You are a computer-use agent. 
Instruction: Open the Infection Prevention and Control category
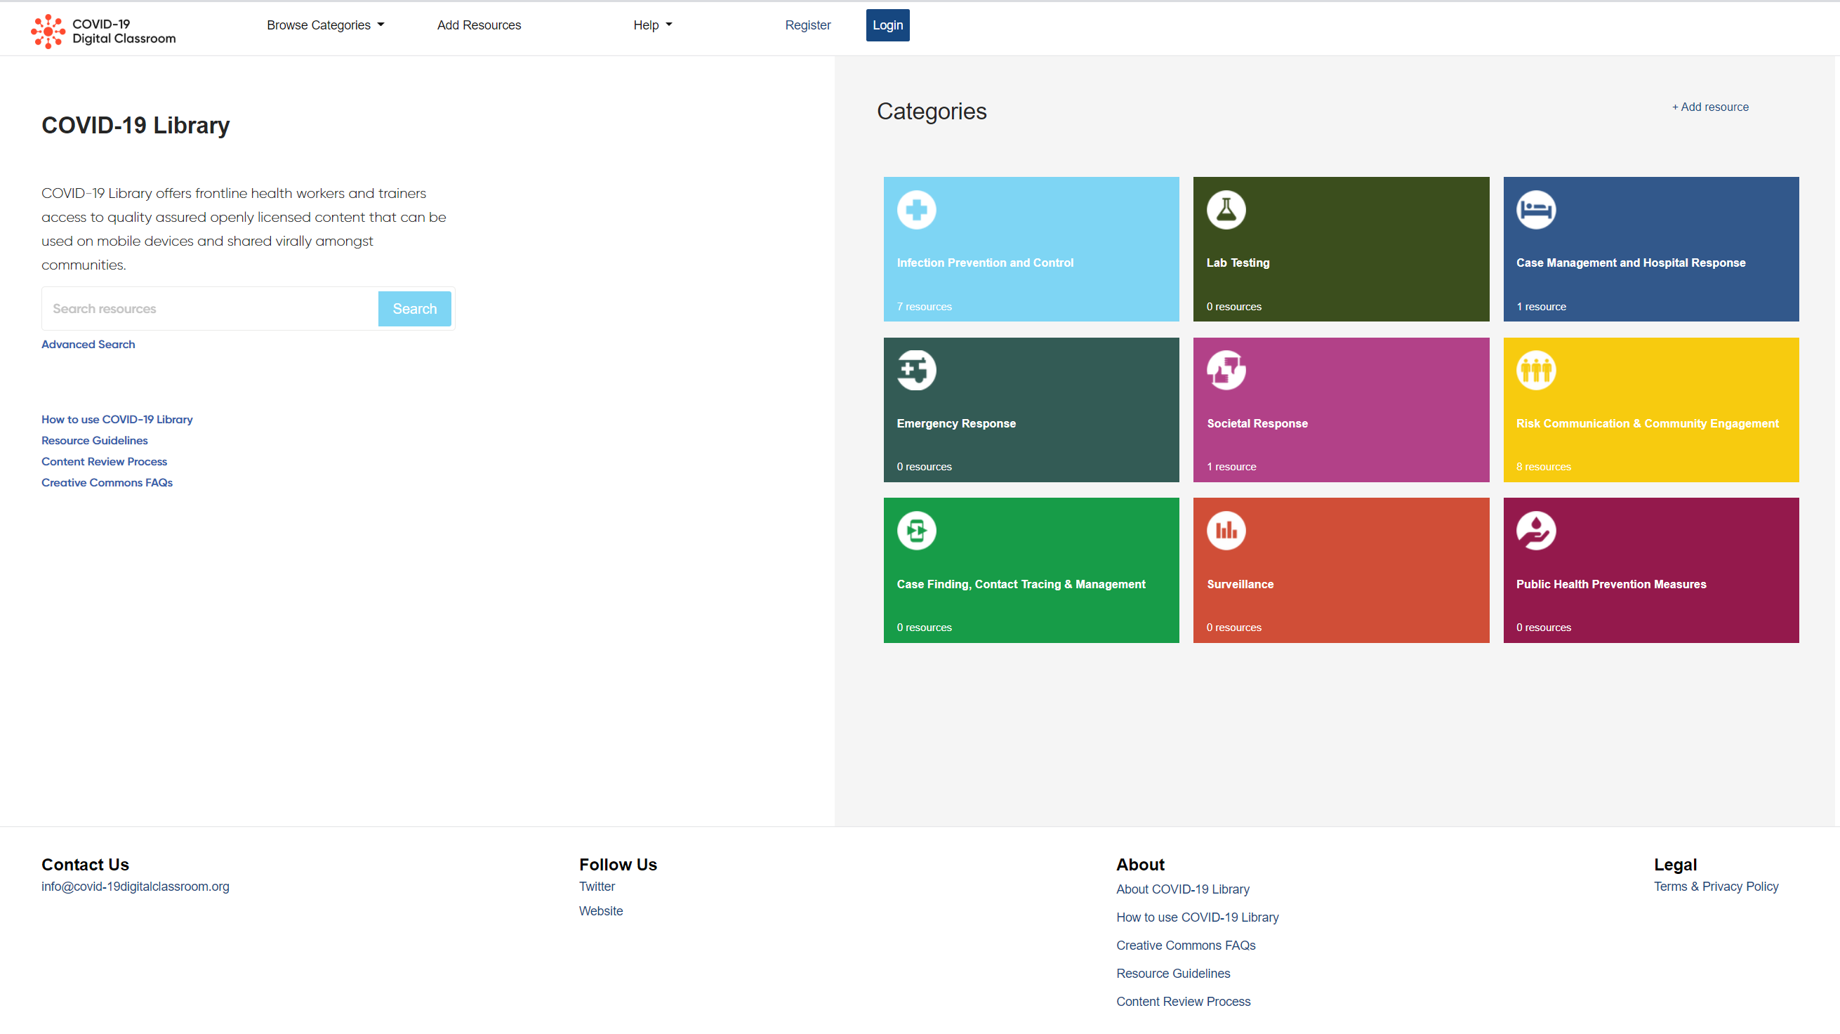point(984,263)
